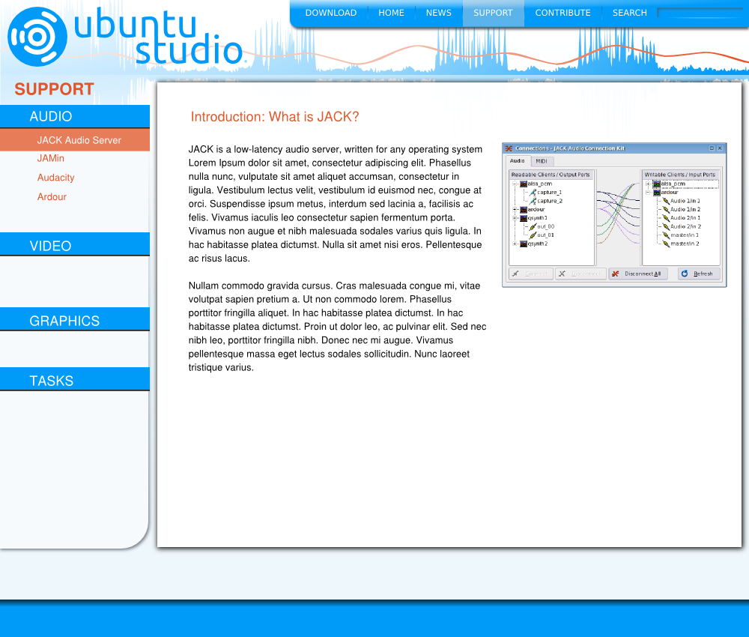Select the highlighted SUPPORT nav item
This screenshot has height=637, width=749.
(x=493, y=13)
